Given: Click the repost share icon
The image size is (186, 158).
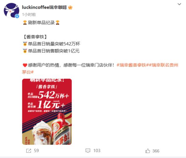Looking at the screenshot, I should 29,151.
